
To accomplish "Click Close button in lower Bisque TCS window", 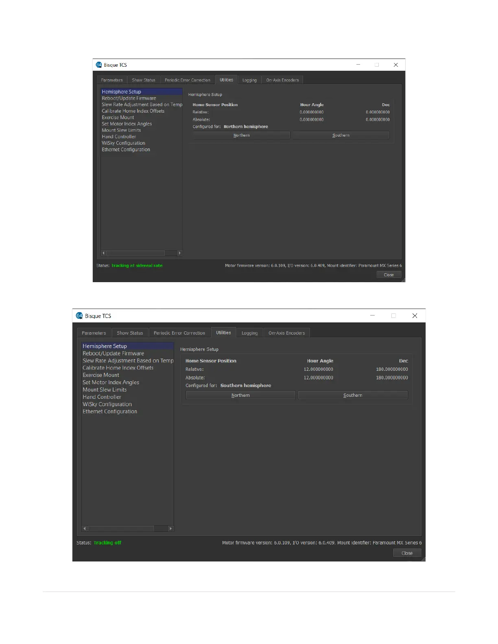I will [x=407, y=553].
